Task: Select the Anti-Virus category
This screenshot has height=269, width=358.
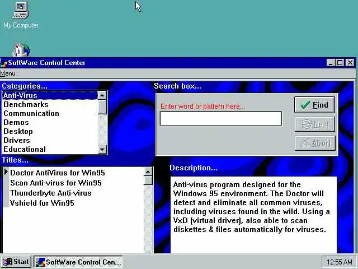Action: point(50,95)
